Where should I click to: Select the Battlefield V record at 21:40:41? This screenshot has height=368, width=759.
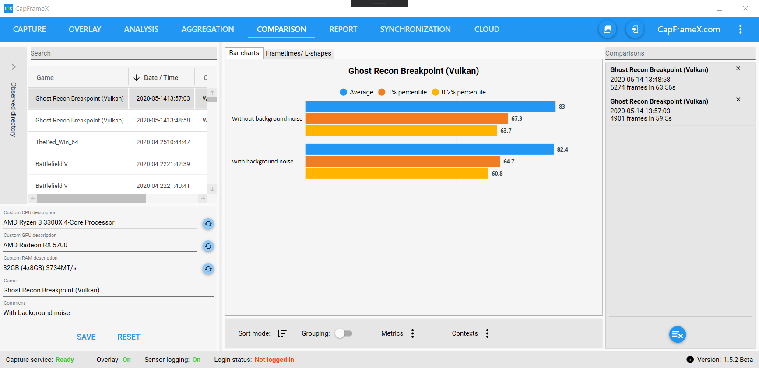click(x=118, y=184)
